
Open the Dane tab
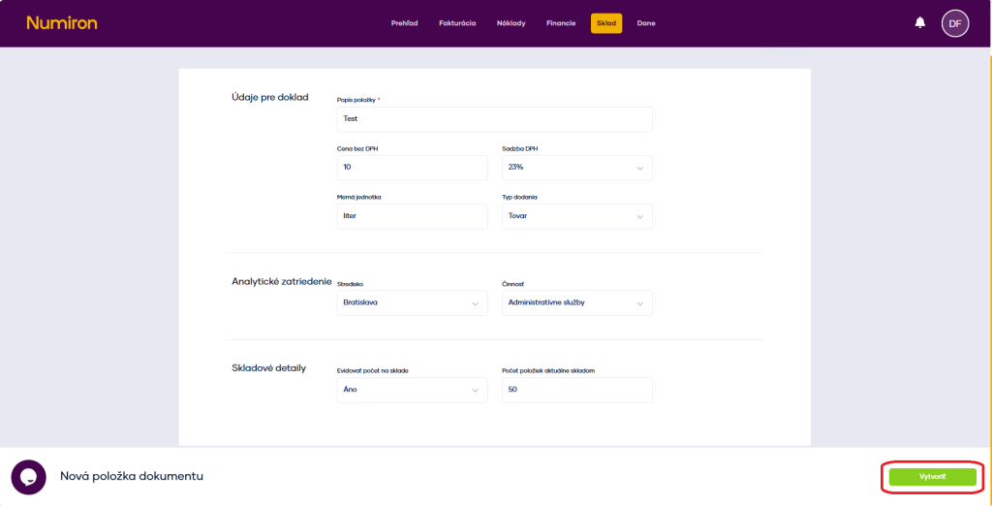pyautogui.click(x=646, y=23)
